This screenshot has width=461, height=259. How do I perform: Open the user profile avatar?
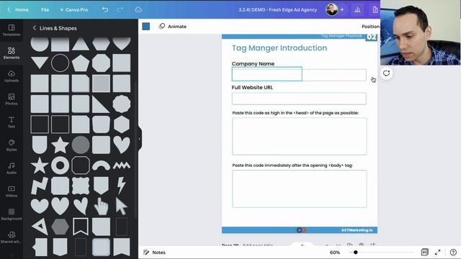coord(331,9)
